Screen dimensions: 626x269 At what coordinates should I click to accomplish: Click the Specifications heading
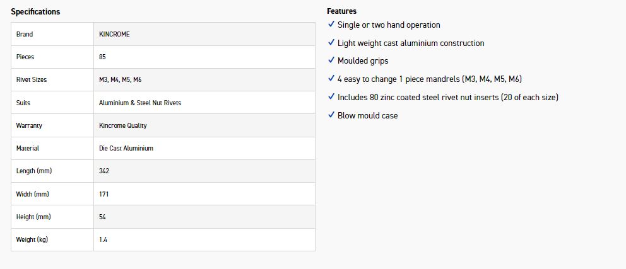[35, 12]
